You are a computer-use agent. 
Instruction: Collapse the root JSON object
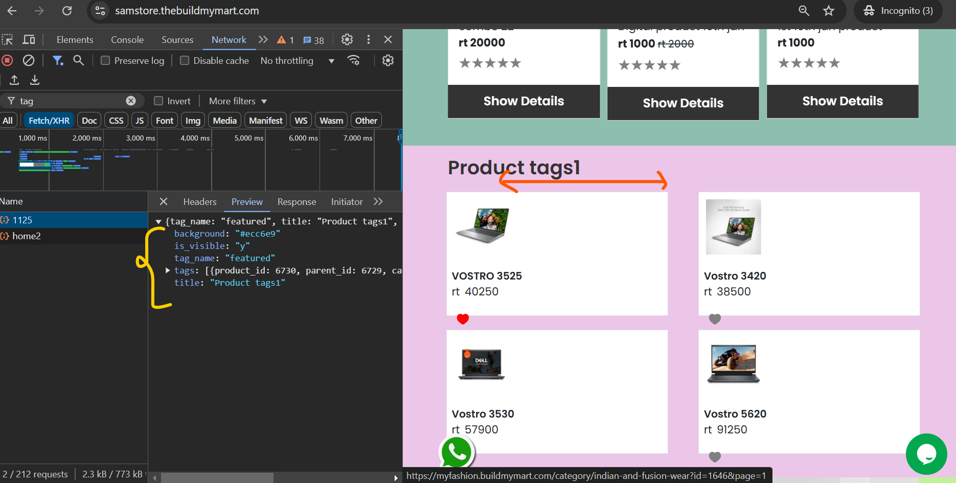pos(158,221)
